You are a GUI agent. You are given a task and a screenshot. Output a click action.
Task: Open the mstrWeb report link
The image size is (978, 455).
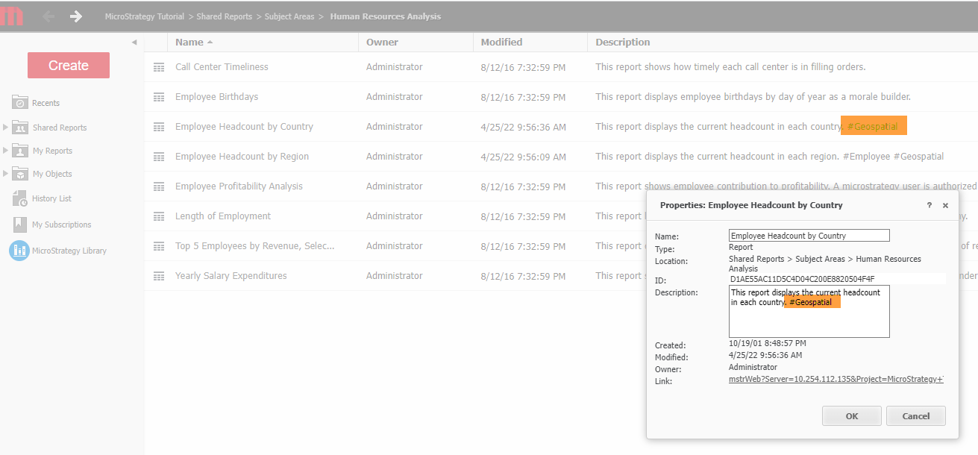[x=835, y=380]
